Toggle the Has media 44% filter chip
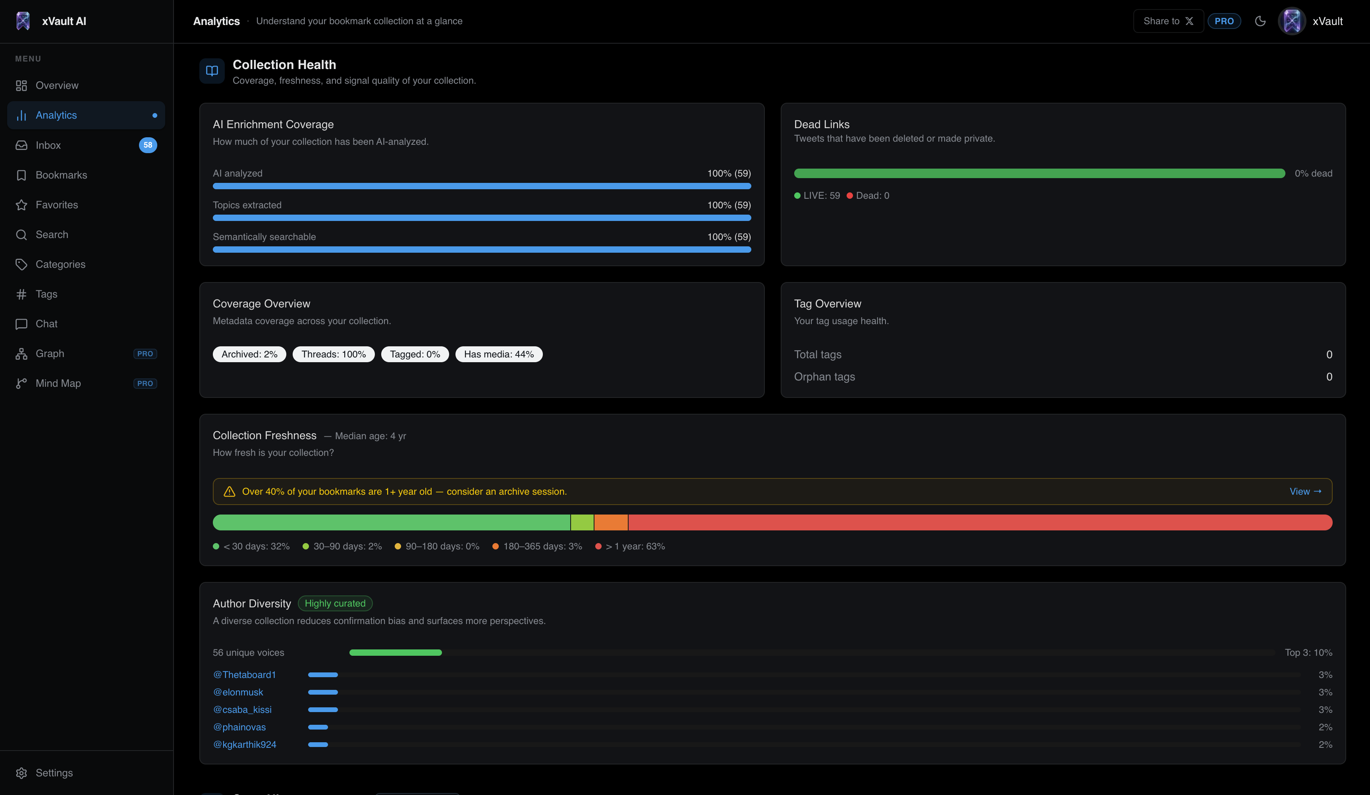The height and width of the screenshot is (795, 1370). [x=498, y=353]
